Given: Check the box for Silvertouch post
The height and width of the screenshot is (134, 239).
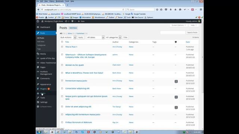Looking at the screenshot, I should pyautogui.click(x=62, y=55).
